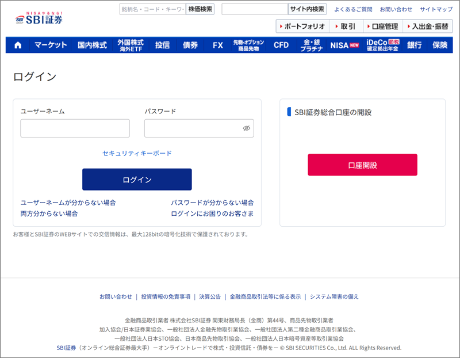Click ユーザーネームが分からない場合 link

[68, 203]
